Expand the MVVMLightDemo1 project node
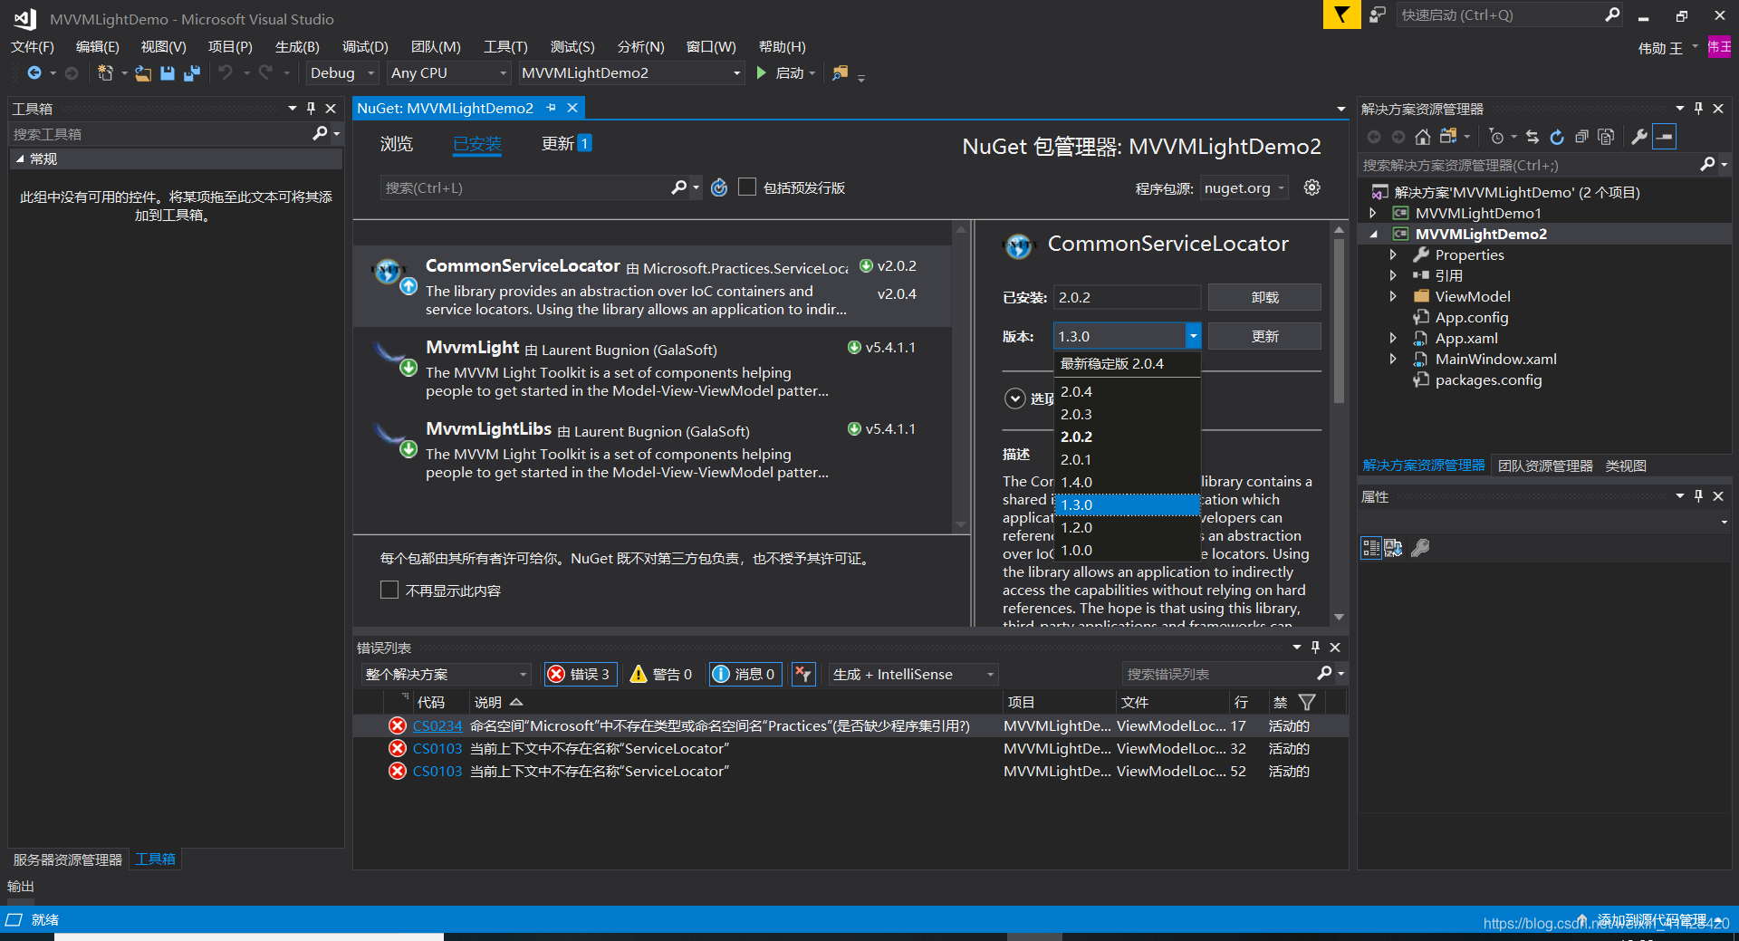Image resolution: width=1739 pixels, height=941 pixels. (x=1372, y=213)
